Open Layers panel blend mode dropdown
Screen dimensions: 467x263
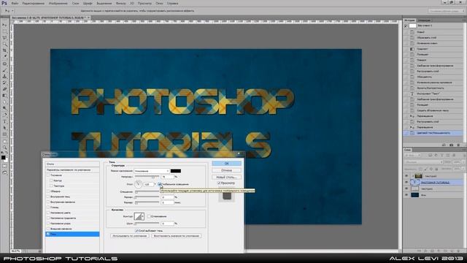(423, 162)
